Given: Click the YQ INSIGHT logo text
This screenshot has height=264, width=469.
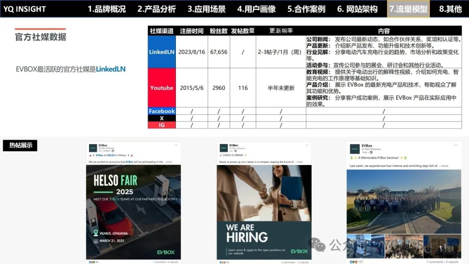Looking at the screenshot, I should click(x=24, y=9).
